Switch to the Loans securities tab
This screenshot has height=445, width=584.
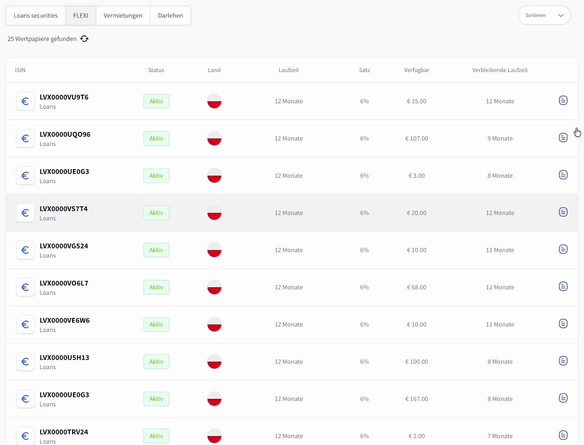coord(36,16)
